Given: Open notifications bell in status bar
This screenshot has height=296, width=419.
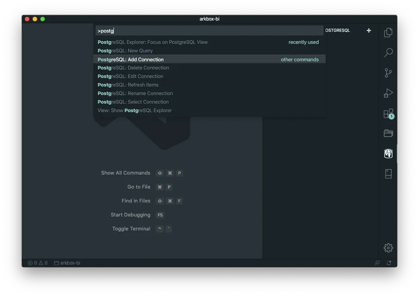Looking at the screenshot, I should pos(389,263).
